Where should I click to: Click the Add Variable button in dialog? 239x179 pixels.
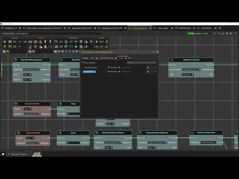pos(89,63)
